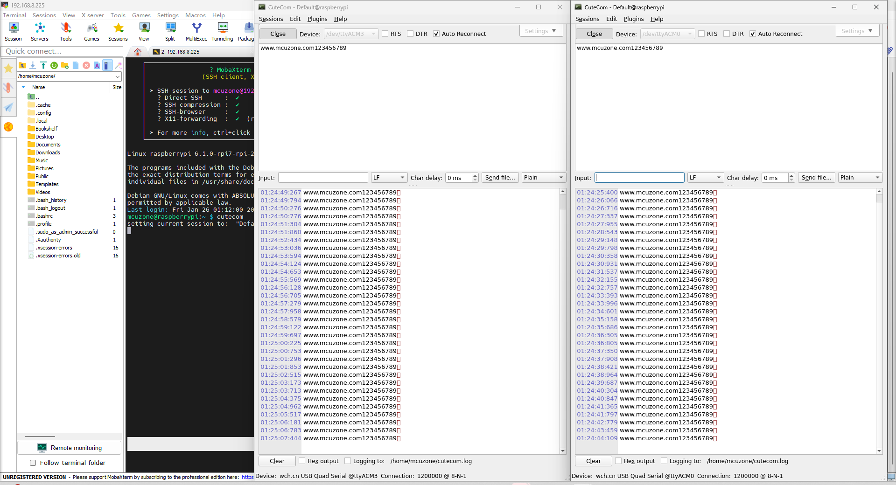Open the Plain dropdown in ttyACM0 window
This screenshot has width=896, height=485.
pos(860,178)
